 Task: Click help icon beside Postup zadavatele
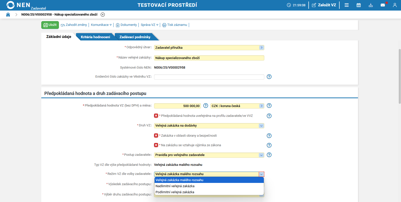tap(269, 155)
